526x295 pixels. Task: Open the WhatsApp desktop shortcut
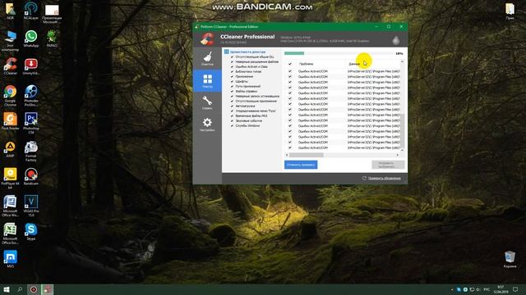point(31,39)
